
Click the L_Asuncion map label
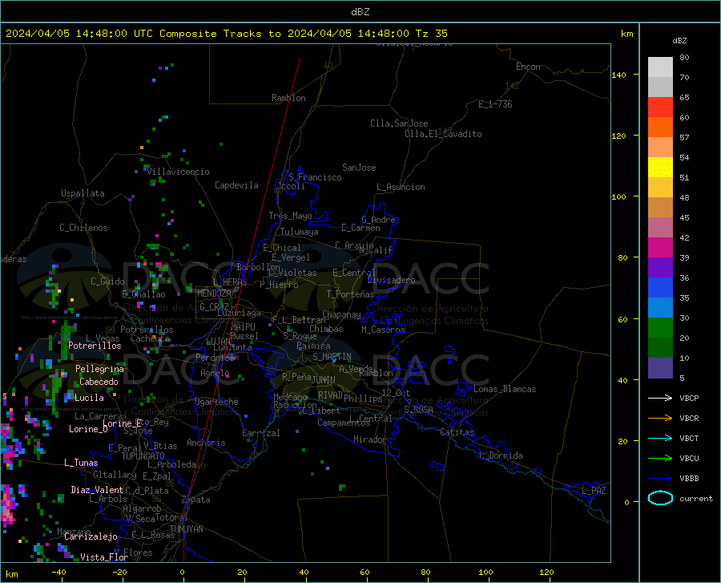pyautogui.click(x=401, y=187)
